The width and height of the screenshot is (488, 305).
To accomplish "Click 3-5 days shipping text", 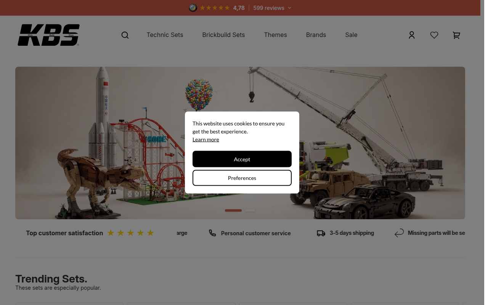I will coord(352,233).
